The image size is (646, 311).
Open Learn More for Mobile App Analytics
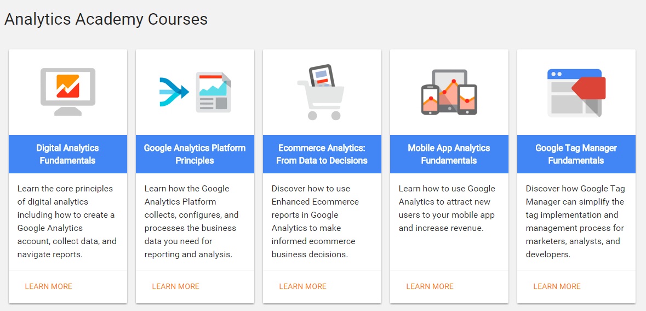point(430,286)
